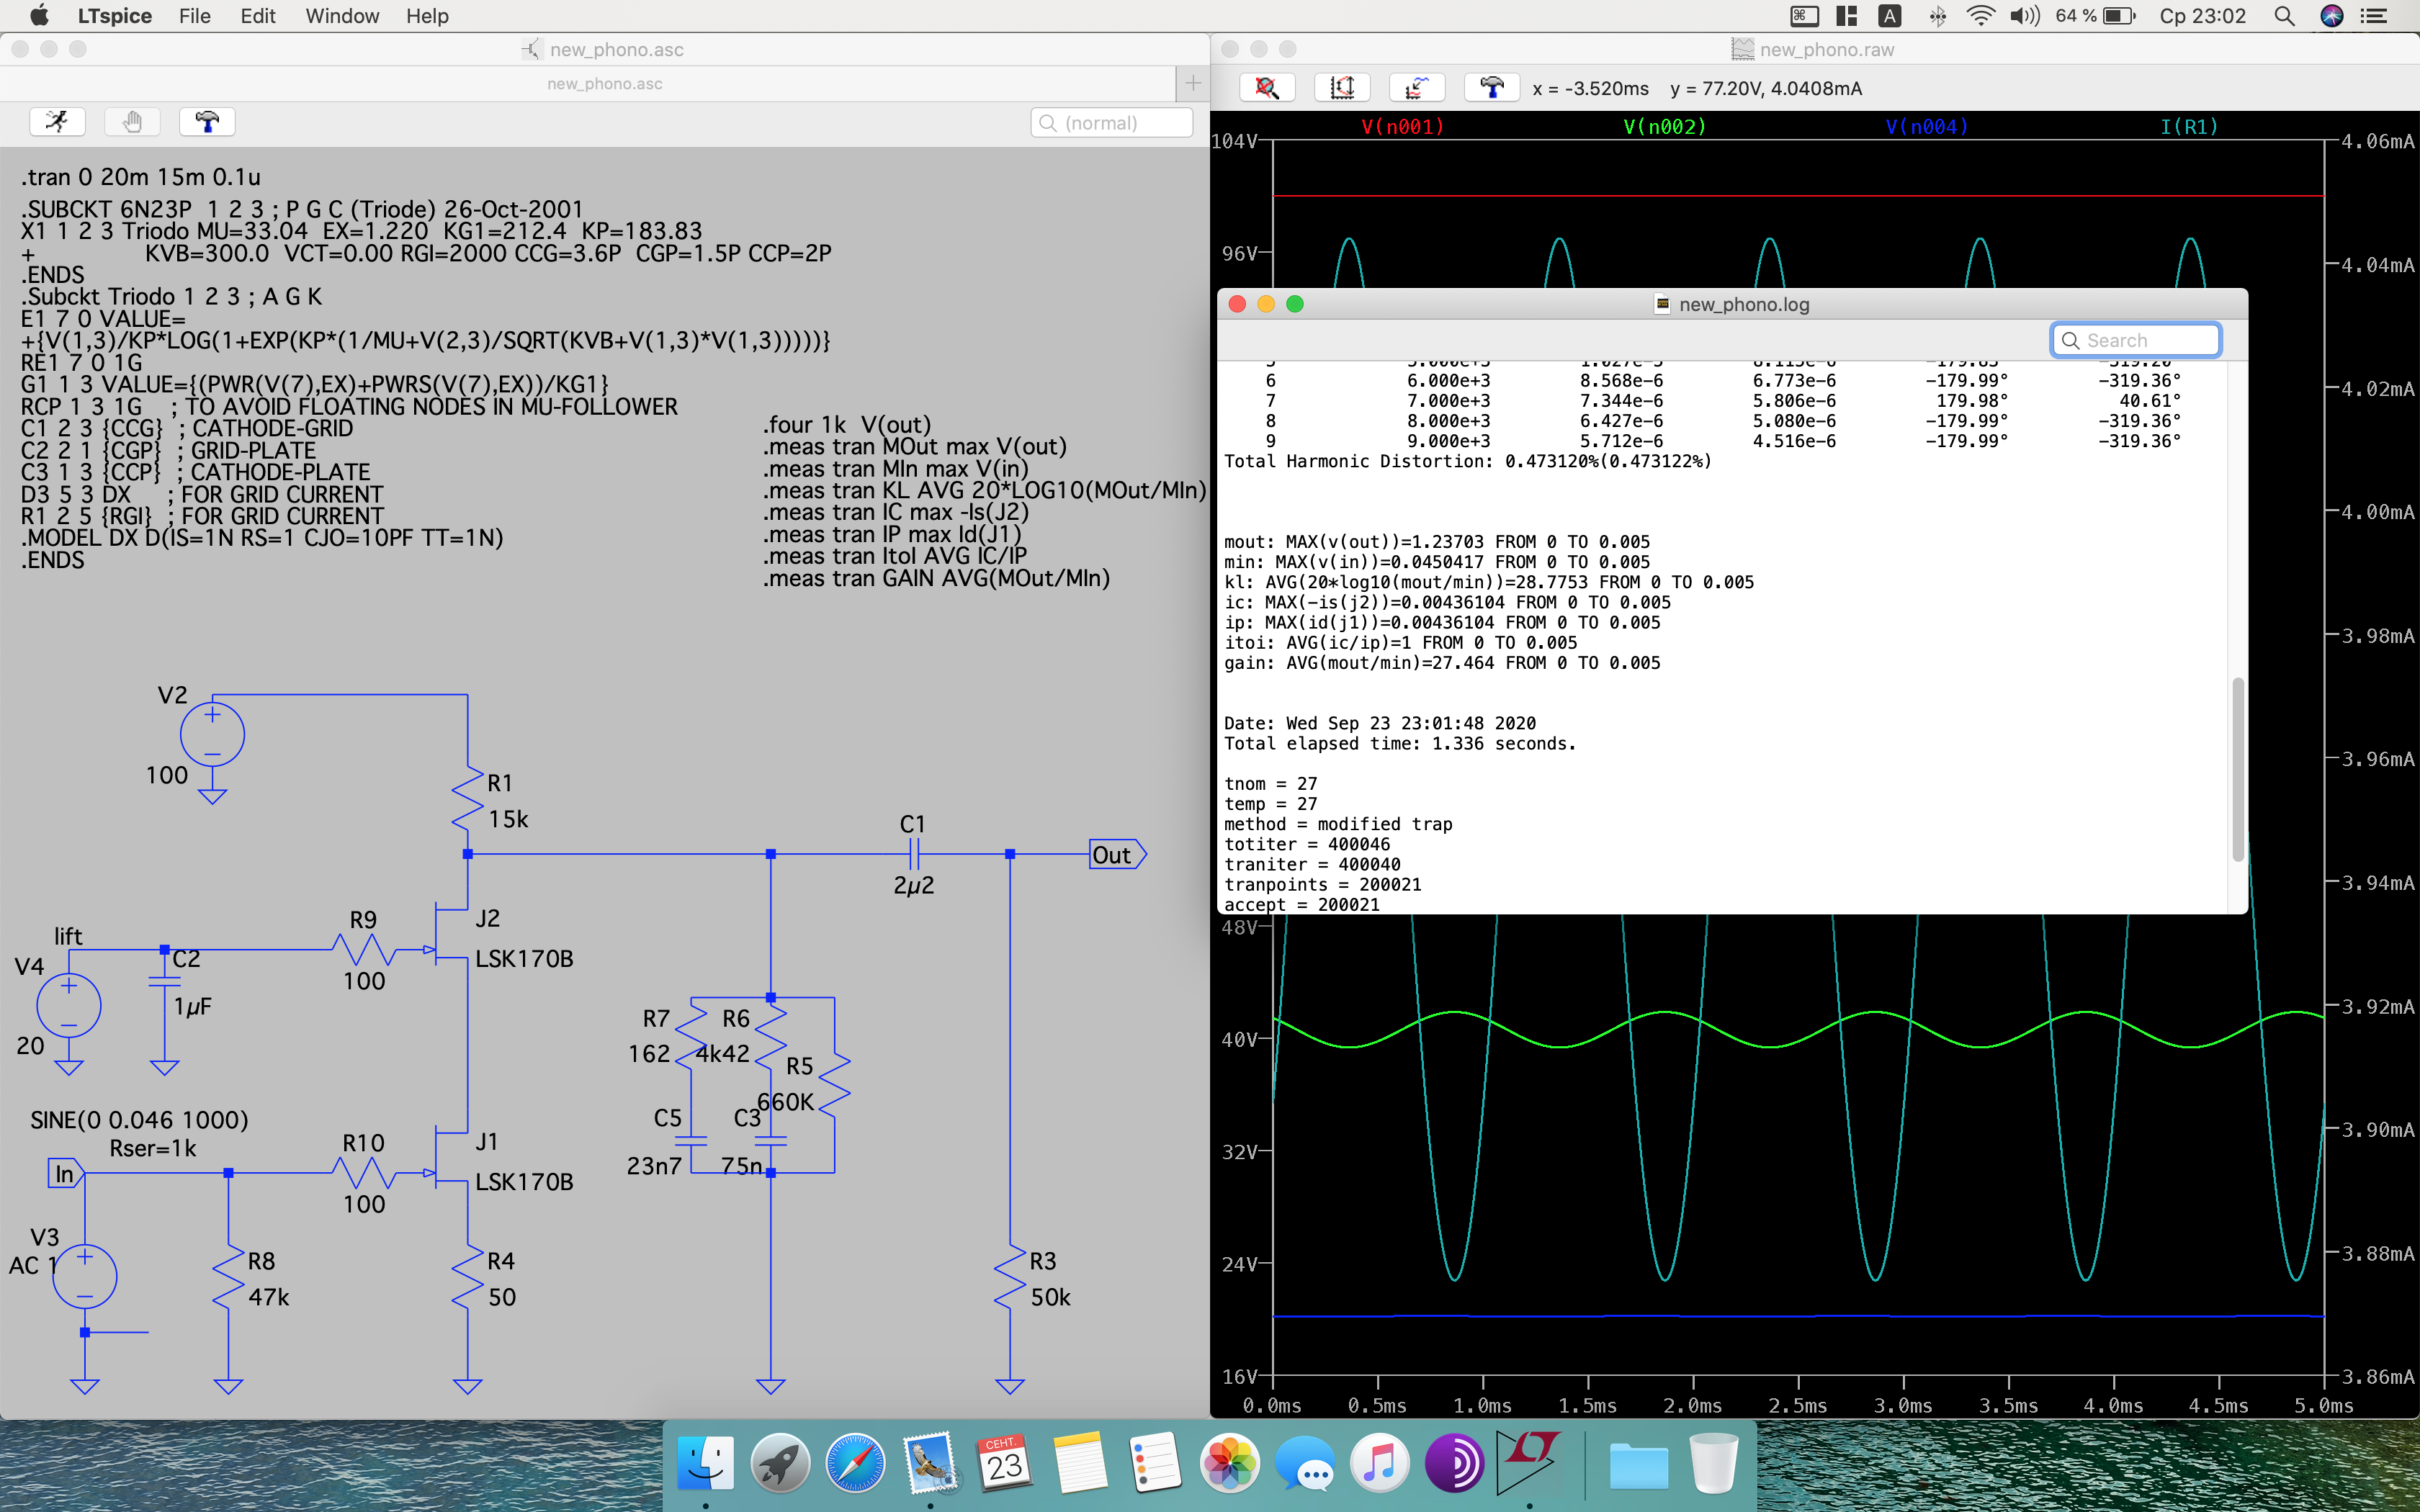Image resolution: width=2420 pixels, height=1512 pixels.
Task: Click the (normal) search field in schematic toolbar
Action: [1111, 123]
